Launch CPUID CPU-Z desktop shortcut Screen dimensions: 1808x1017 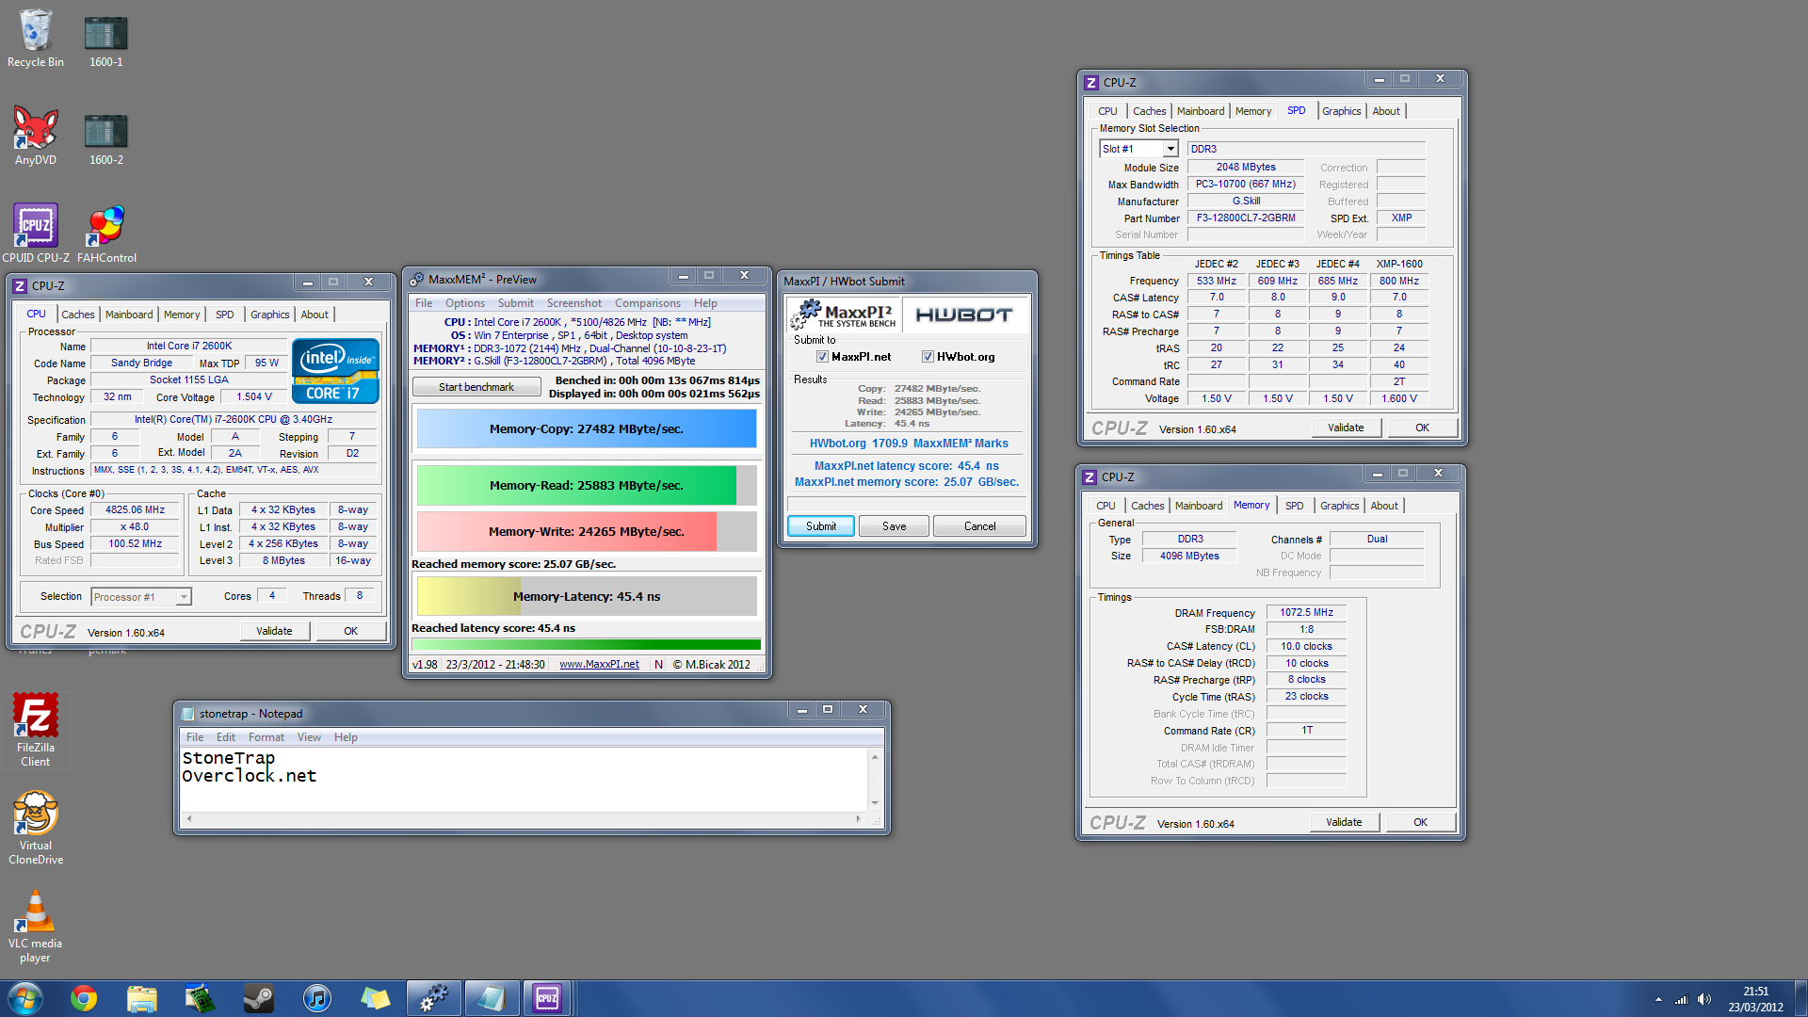pyautogui.click(x=36, y=234)
